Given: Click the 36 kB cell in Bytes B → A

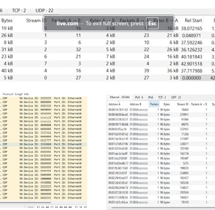Looking at the screenshot, I should tap(173, 71).
